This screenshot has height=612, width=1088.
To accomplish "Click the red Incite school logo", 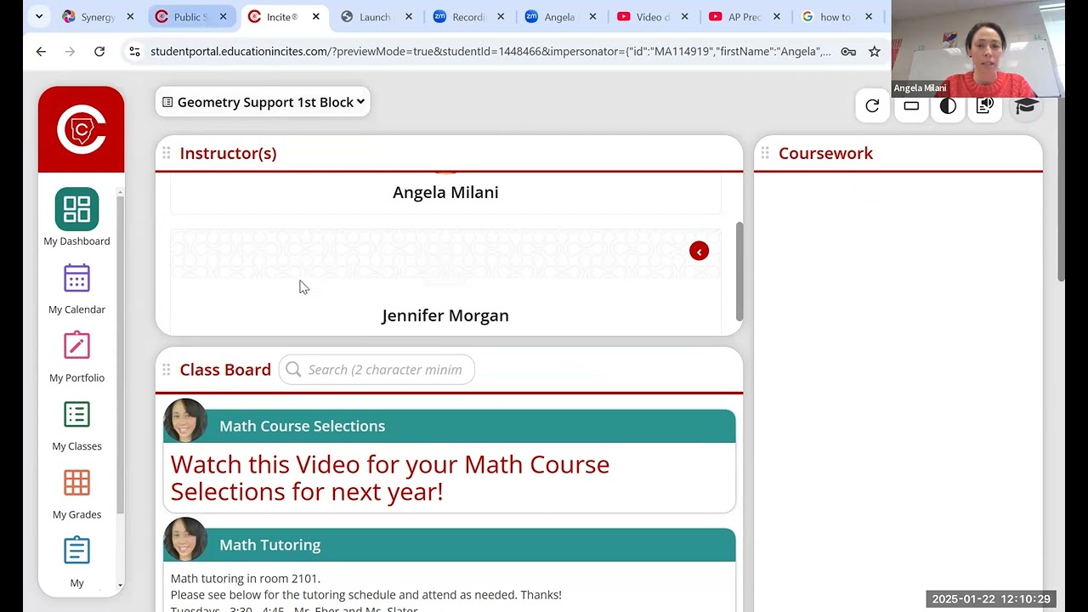I will [81, 129].
